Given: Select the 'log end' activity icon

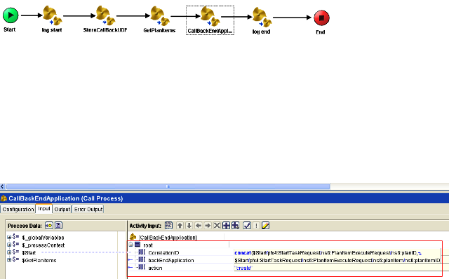Looking at the screenshot, I should pyautogui.click(x=262, y=17).
